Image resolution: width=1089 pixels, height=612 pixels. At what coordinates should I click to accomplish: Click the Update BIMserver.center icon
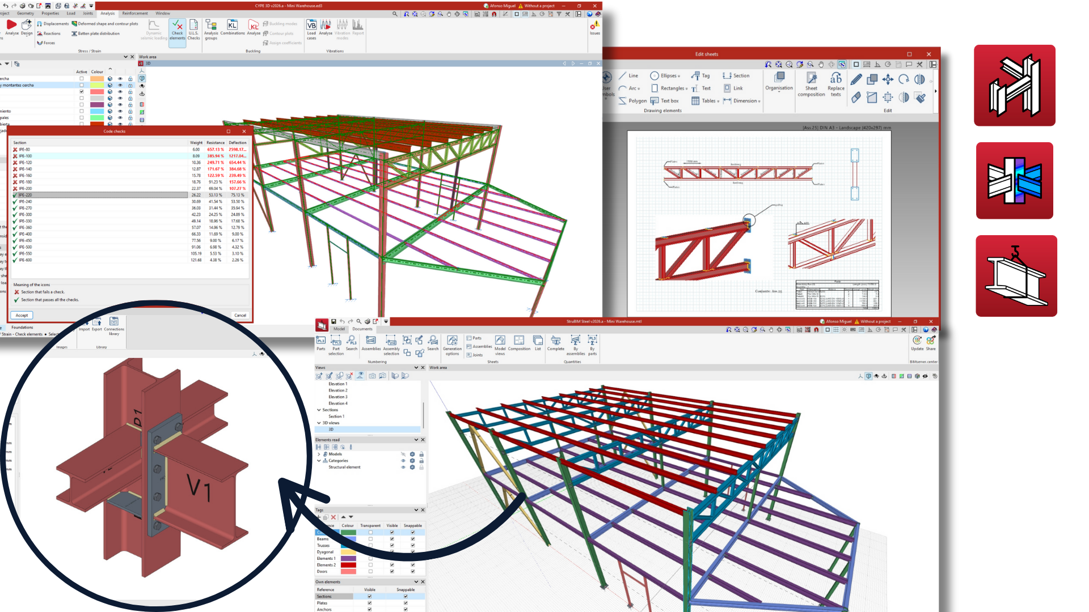(x=917, y=341)
